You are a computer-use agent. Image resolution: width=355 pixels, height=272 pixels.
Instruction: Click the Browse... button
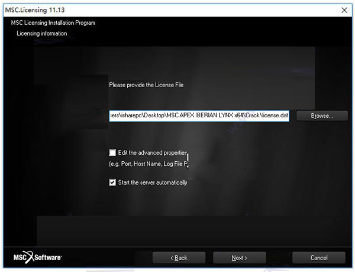[x=322, y=116]
